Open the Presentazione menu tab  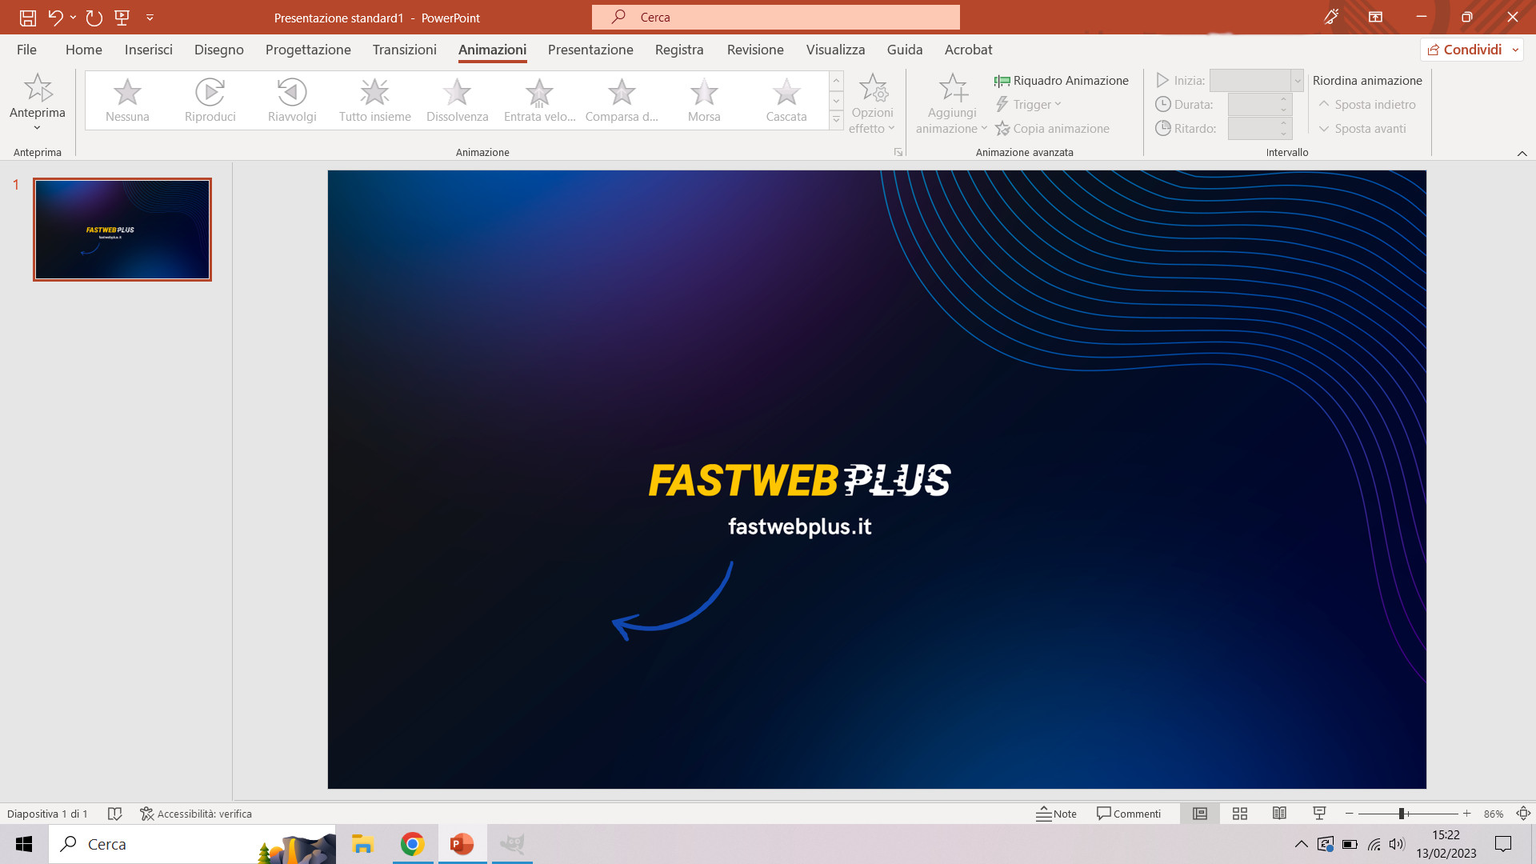point(590,50)
